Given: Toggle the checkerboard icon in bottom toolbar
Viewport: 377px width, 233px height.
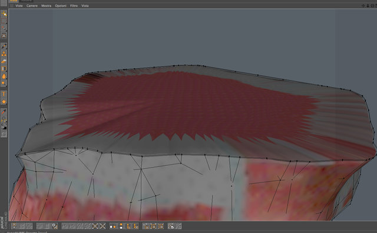Looking at the screenshot, I should coord(55,226).
